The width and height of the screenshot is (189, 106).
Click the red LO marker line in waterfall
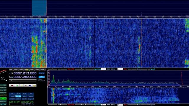tap(141, 43)
